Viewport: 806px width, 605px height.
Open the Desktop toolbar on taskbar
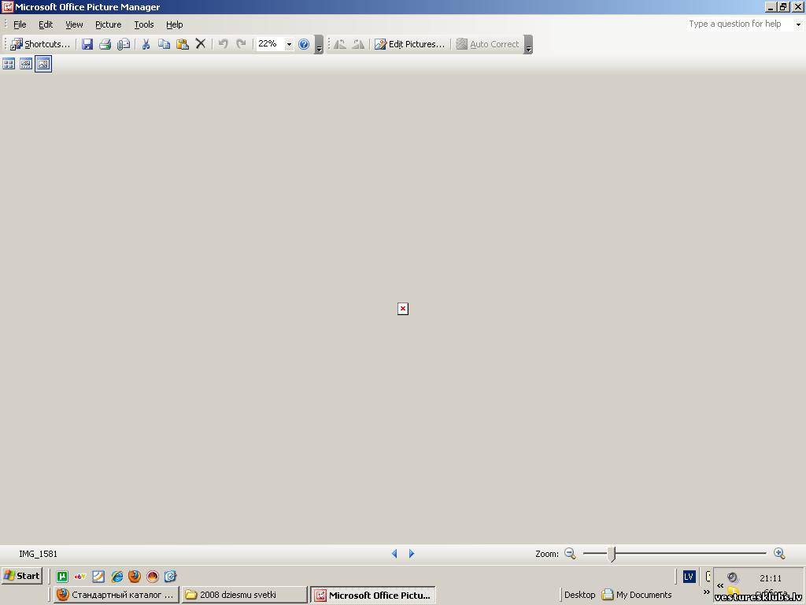579,595
